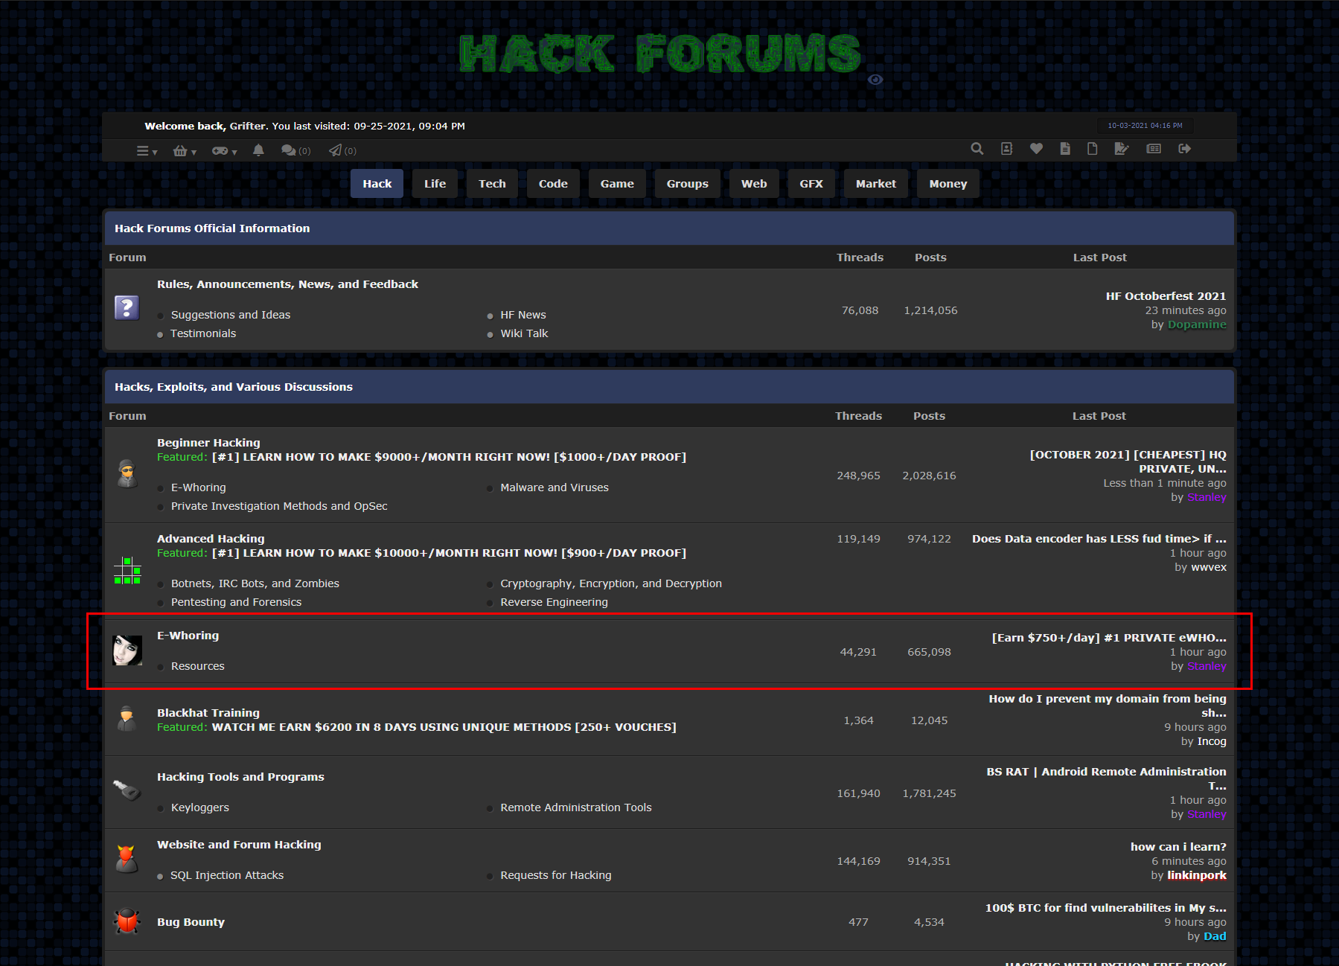Open the Market tab

pyautogui.click(x=876, y=184)
